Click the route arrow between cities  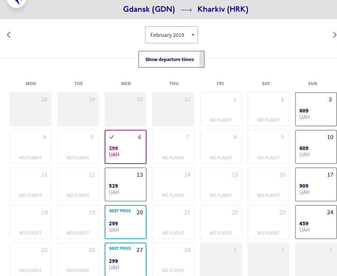[186, 10]
